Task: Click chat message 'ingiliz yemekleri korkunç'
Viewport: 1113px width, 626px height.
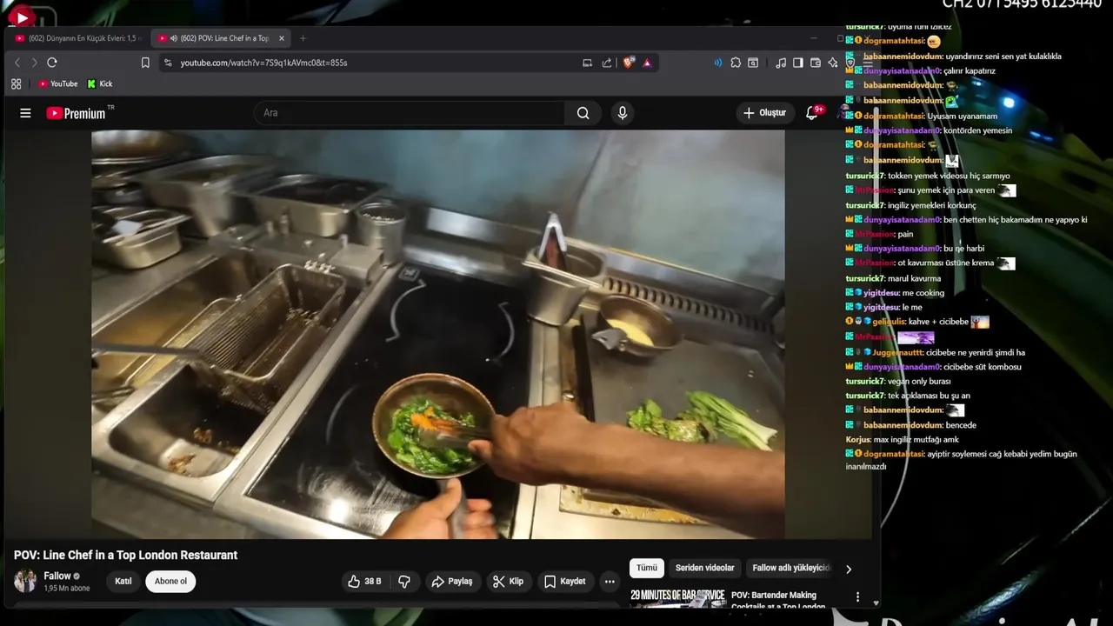Action: coord(931,205)
